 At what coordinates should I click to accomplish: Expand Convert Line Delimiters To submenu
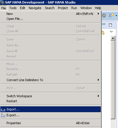coord(51,80)
